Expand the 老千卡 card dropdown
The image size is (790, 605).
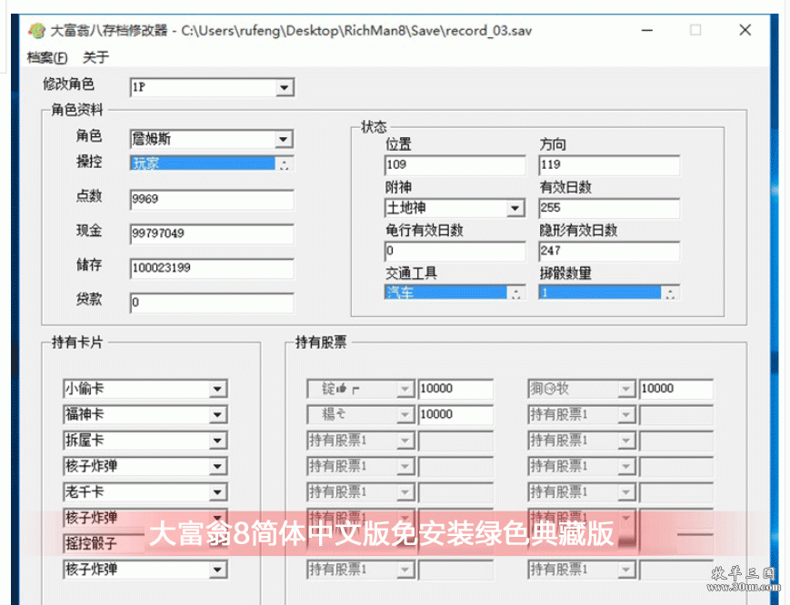(x=217, y=492)
